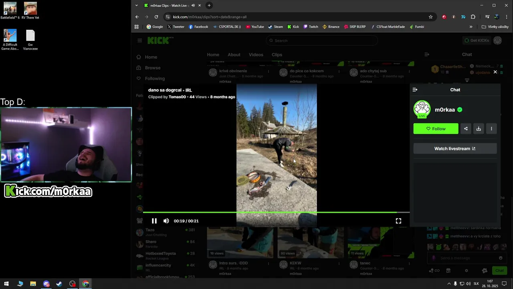Open the YouTube bookmark
This screenshot has width=513, height=289.
coord(255,27)
